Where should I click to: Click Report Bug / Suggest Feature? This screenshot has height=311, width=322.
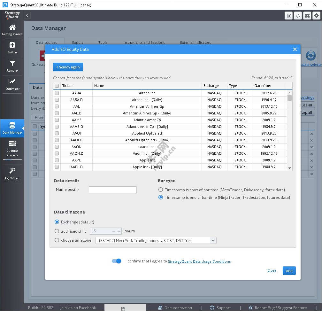(x=278, y=307)
